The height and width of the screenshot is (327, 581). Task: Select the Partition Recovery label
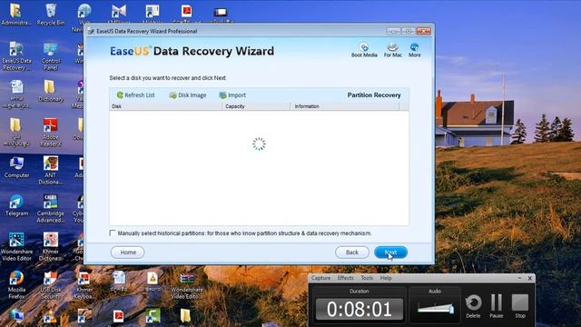[x=374, y=95]
